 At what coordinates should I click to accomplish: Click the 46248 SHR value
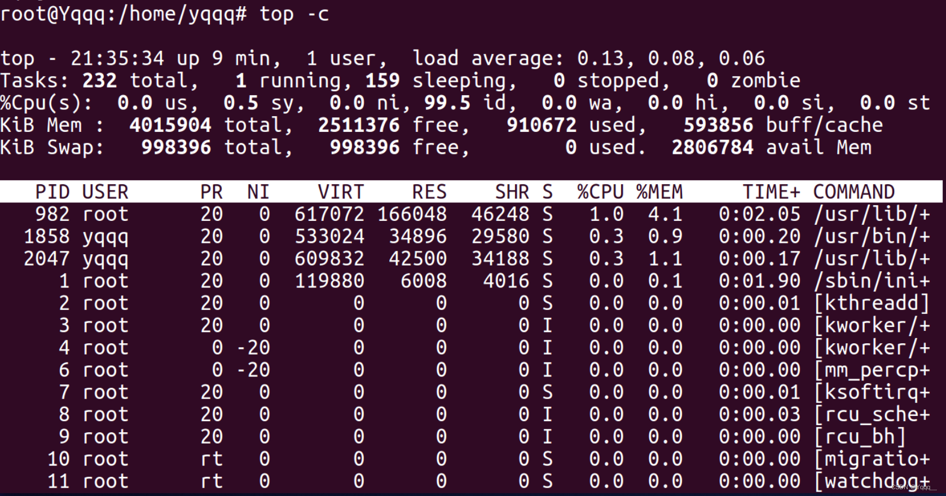click(x=500, y=214)
